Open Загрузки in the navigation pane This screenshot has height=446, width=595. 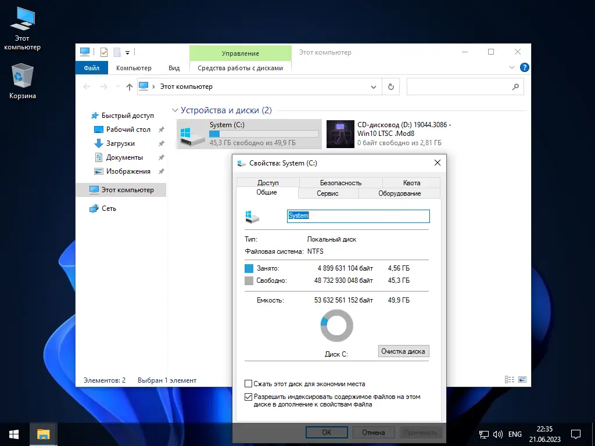(x=120, y=143)
